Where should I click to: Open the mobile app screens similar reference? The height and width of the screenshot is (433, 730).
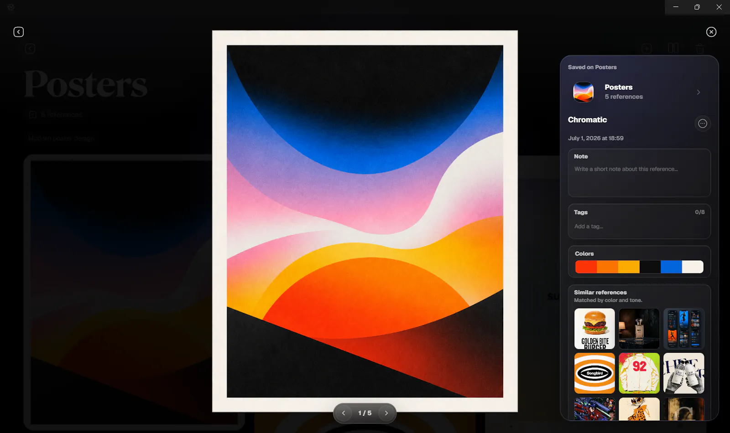[684, 329]
